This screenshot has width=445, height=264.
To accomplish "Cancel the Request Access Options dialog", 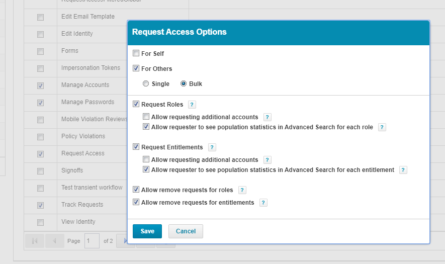I will (186, 231).
